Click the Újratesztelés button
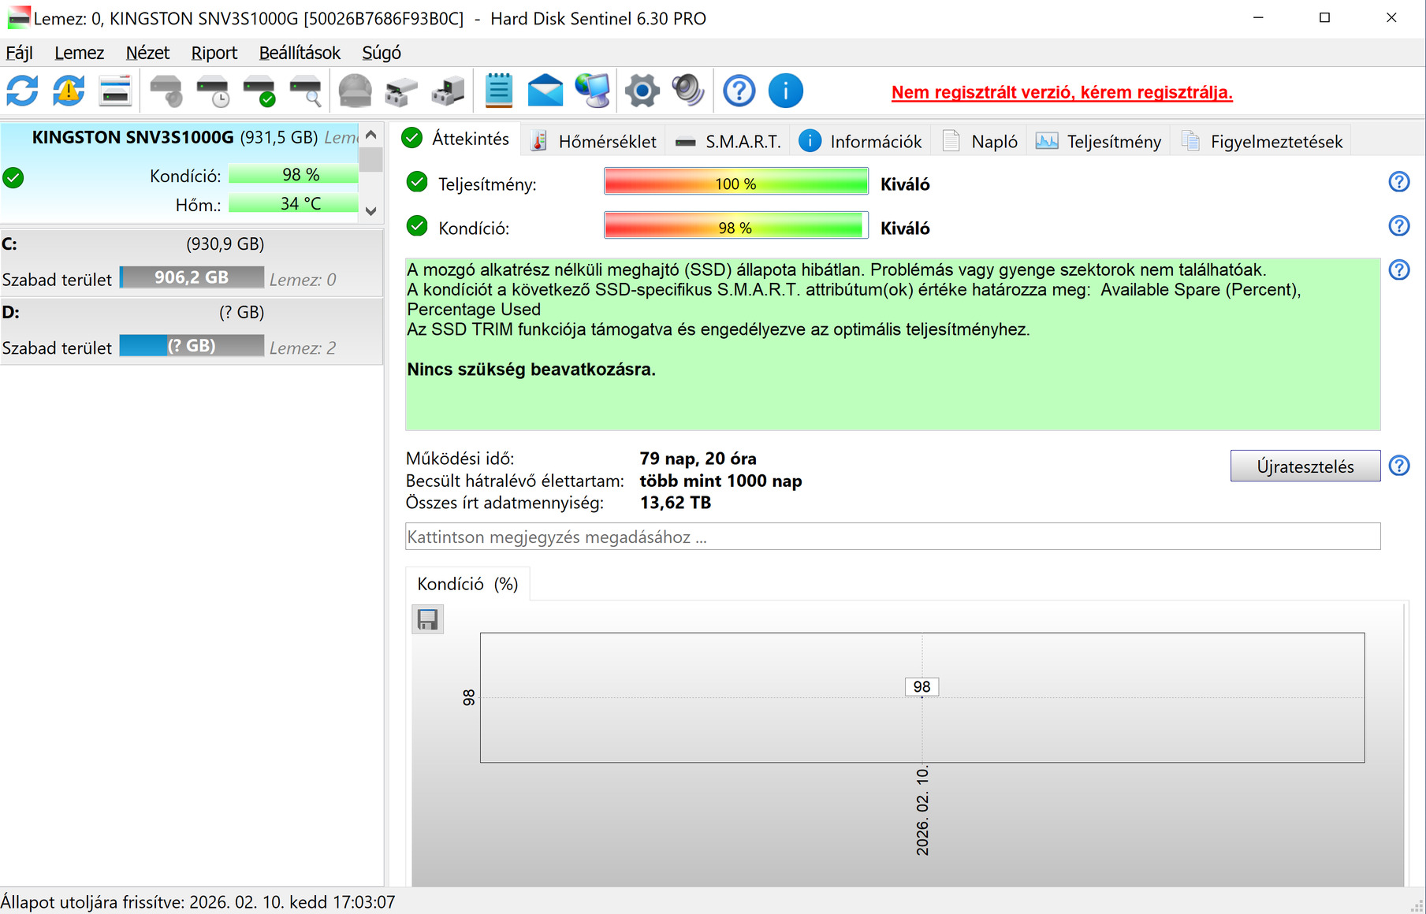 (1305, 466)
